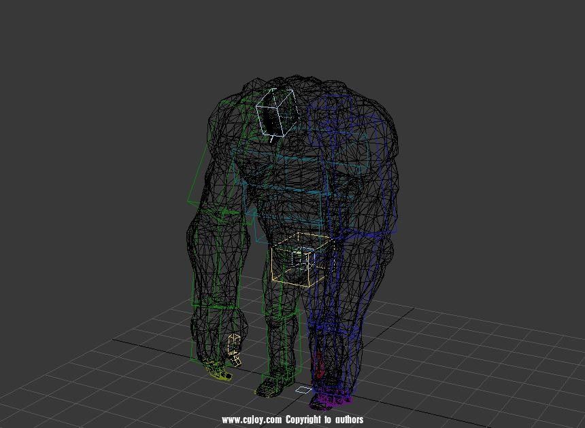585x428 pixels.
Task: Select the small white square on floor
Action: pyautogui.click(x=303, y=390)
